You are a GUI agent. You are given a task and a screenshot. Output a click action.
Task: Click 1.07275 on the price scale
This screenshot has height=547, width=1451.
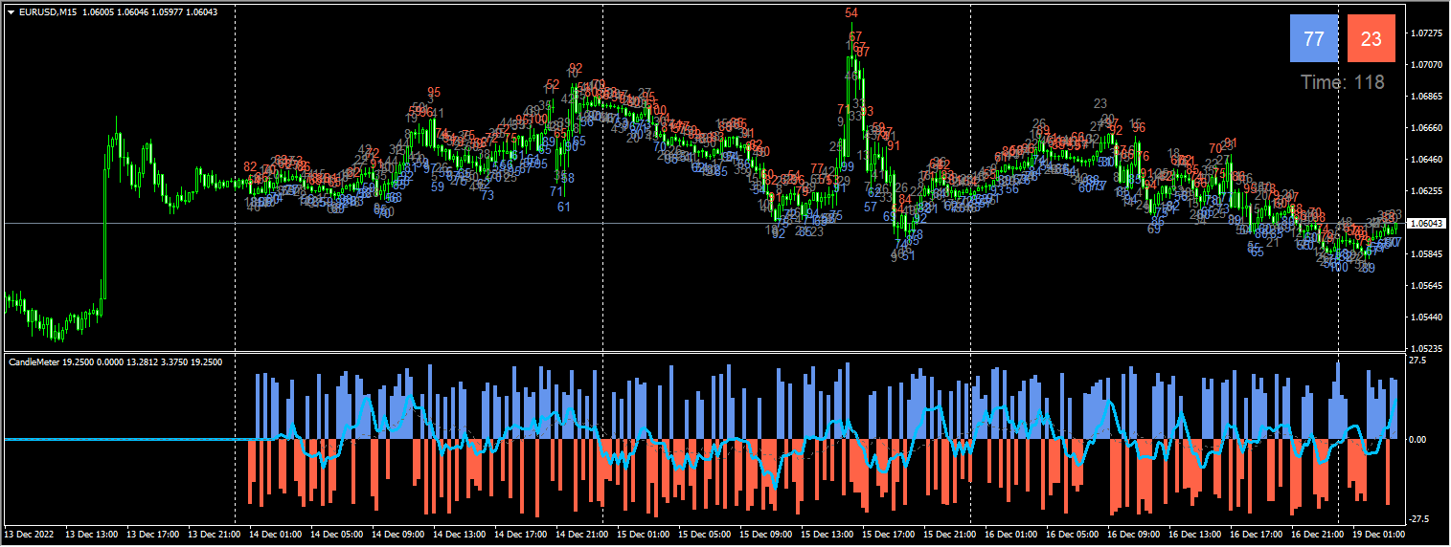click(x=1426, y=33)
